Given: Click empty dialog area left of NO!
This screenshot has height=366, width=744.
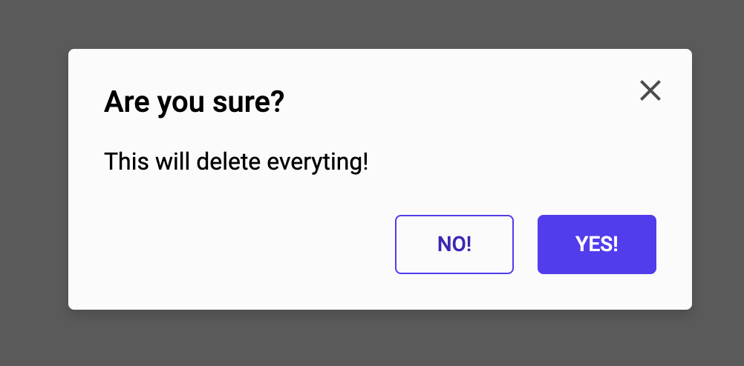Looking at the screenshot, I should pyautogui.click(x=238, y=244).
